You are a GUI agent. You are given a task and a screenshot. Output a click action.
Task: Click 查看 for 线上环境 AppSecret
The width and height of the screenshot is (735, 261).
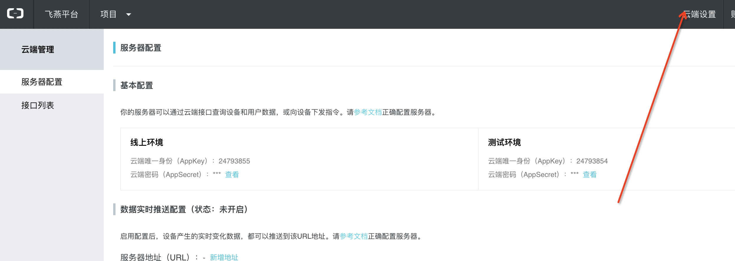click(x=232, y=175)
